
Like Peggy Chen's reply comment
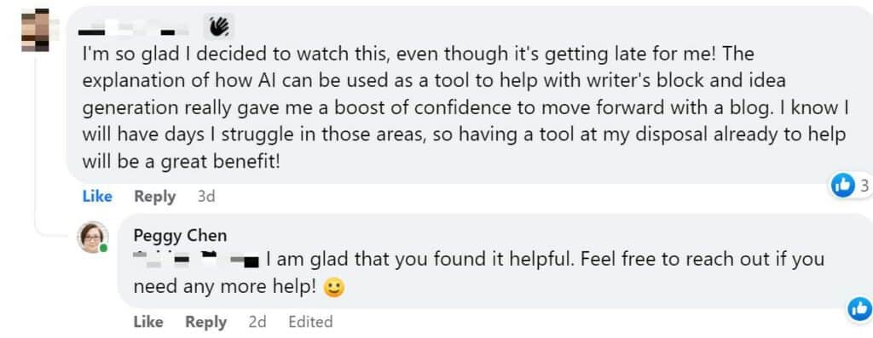point(148,322)
